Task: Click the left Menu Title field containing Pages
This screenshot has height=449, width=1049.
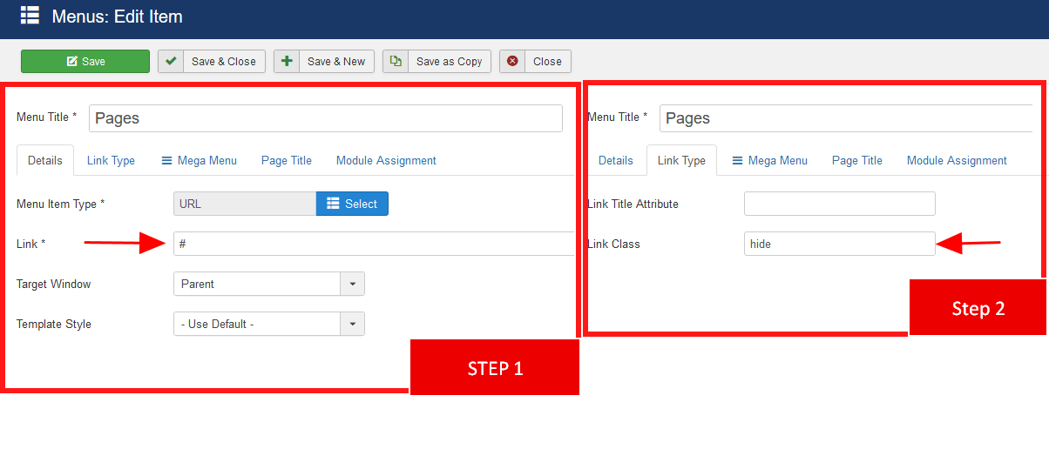Action: 326,118
